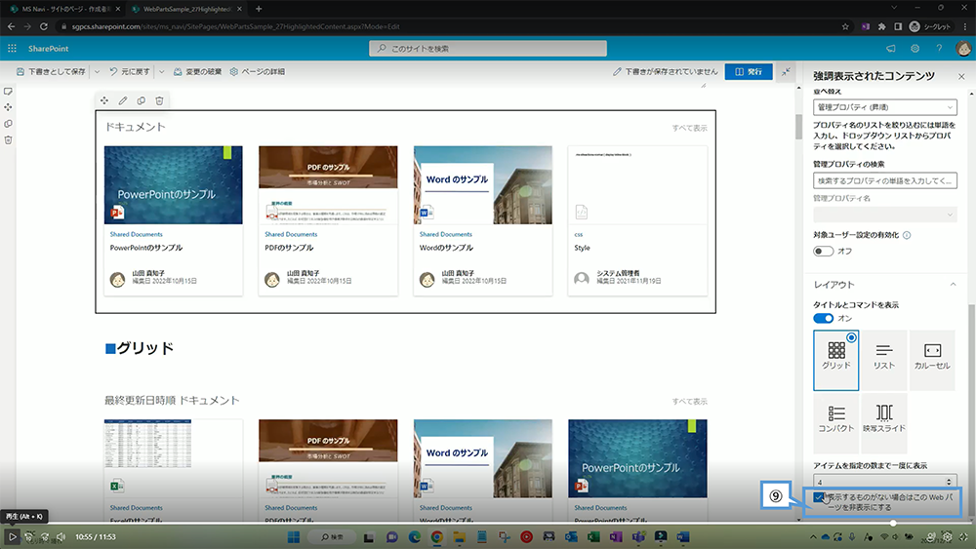Open the megaphone feedback icon

tap(891, 49)
